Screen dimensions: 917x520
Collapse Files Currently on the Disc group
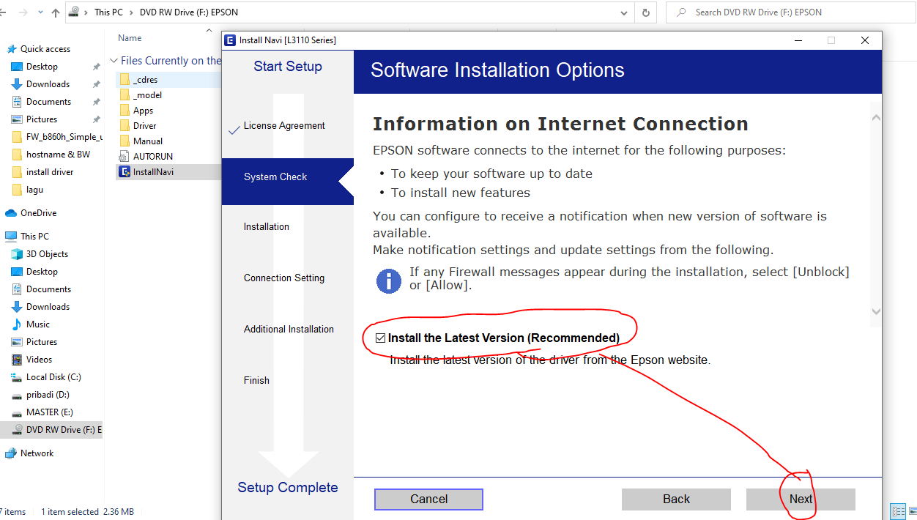point(114,61)
